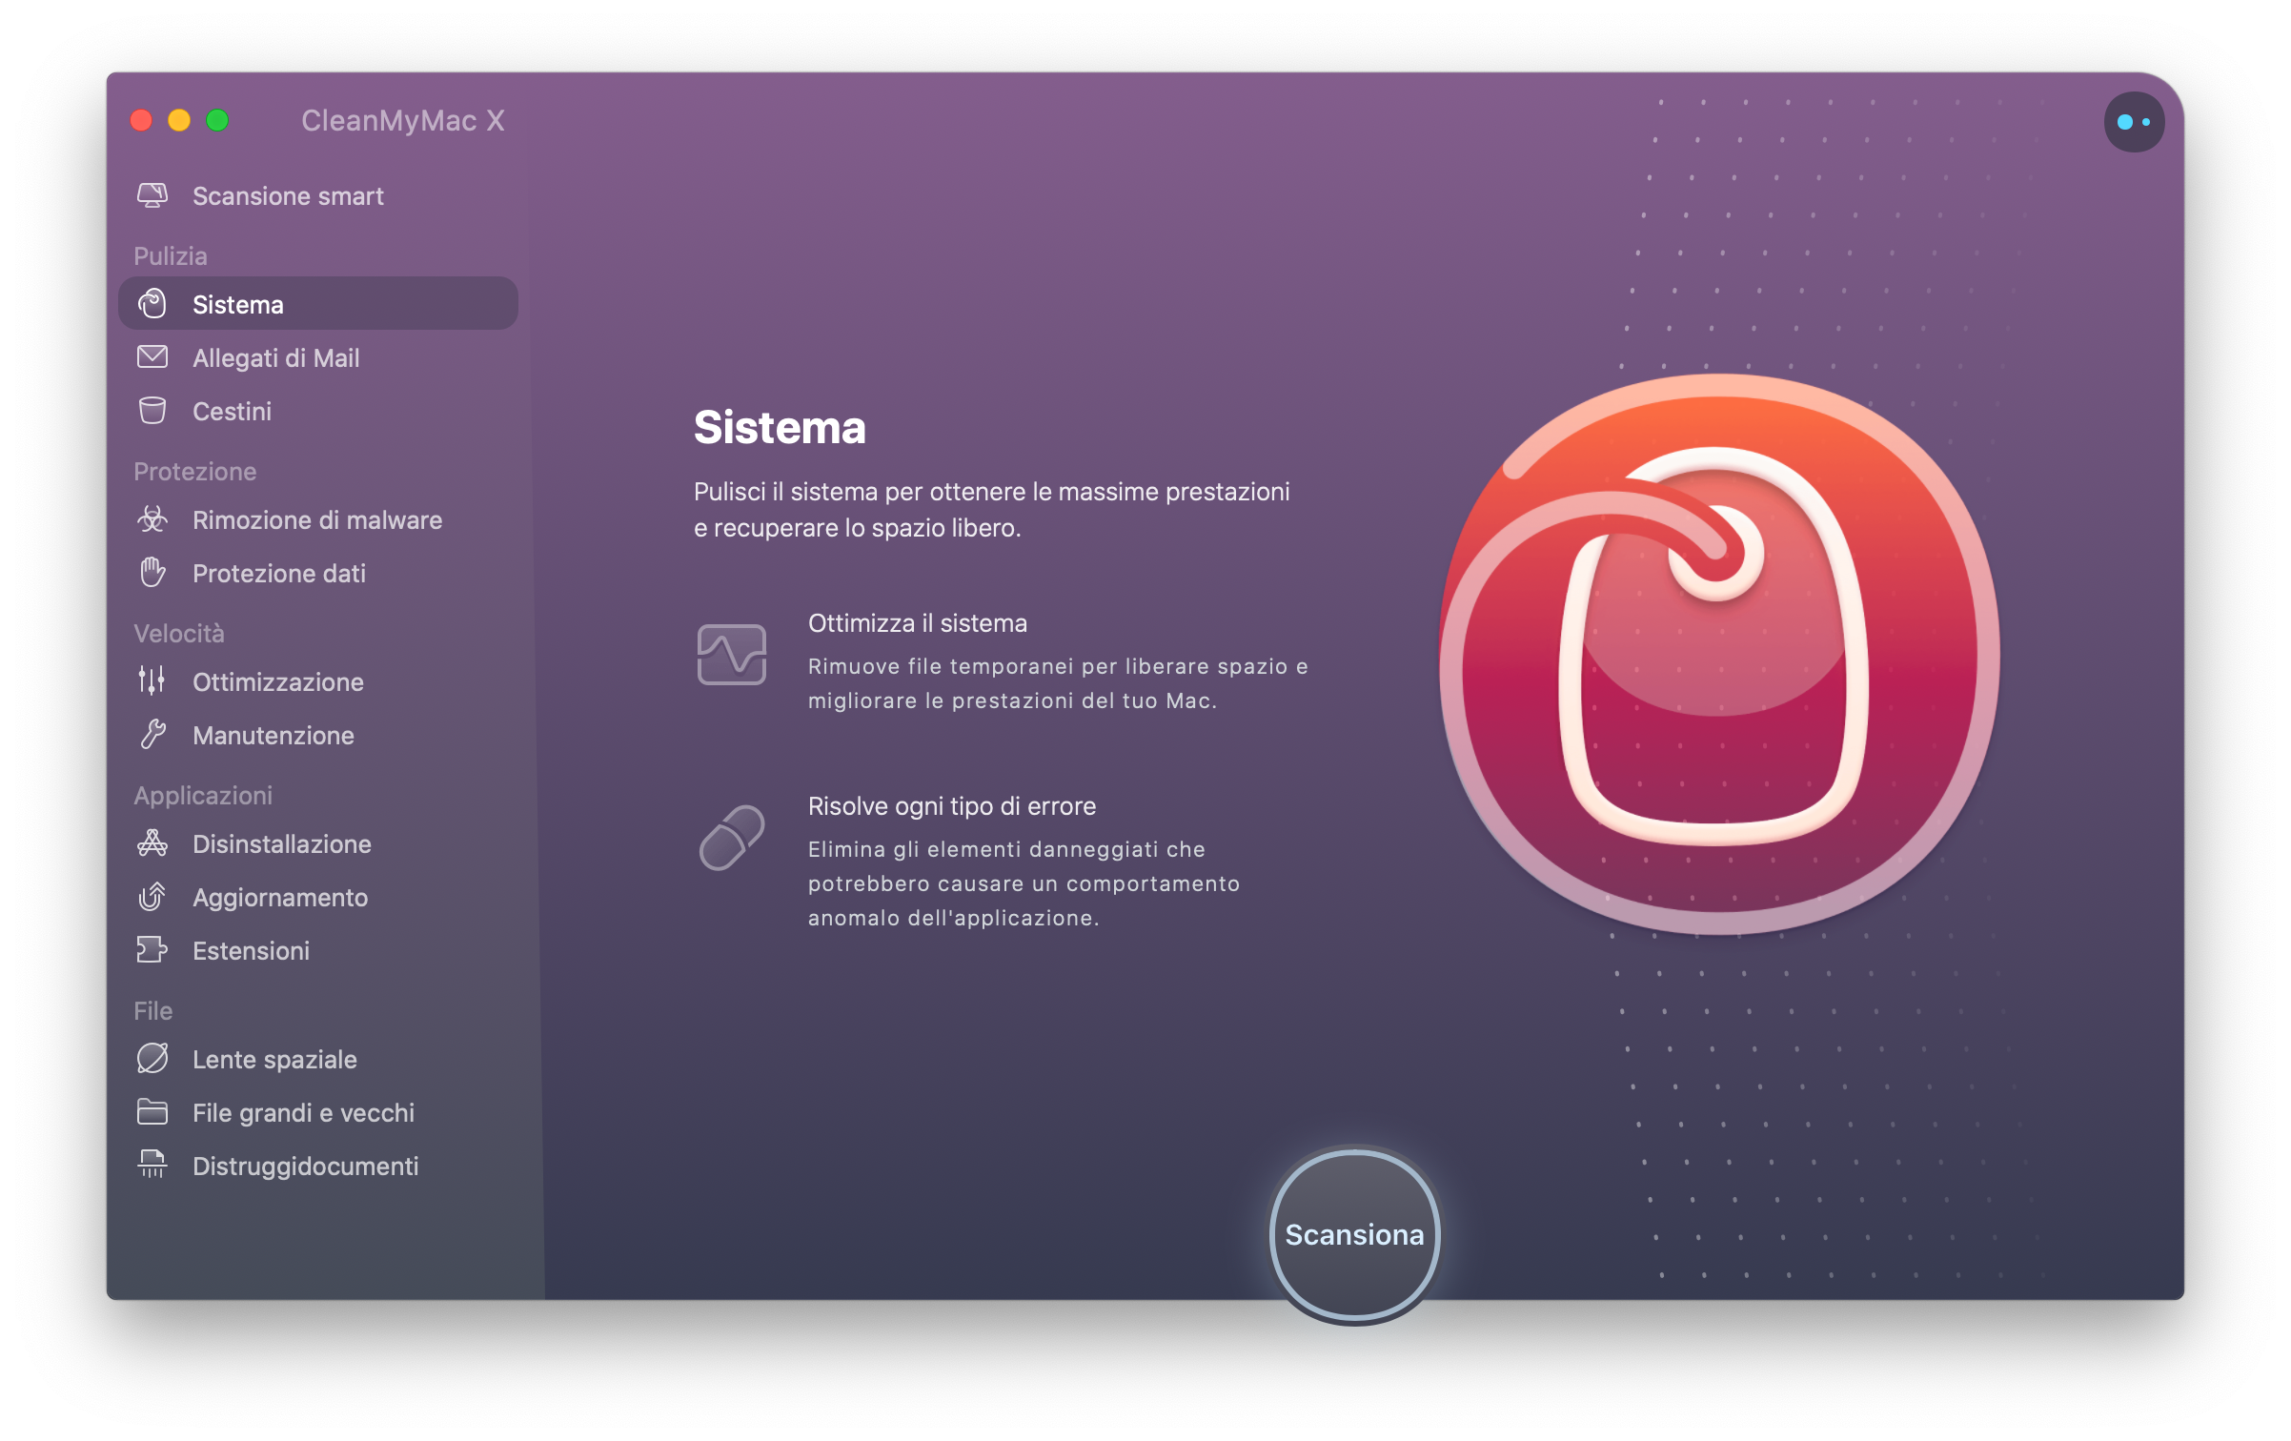Click the large red Sistema module illustration

(1720, 655)
